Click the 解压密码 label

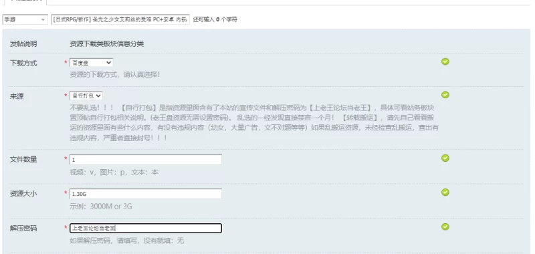(x=23, y=229)
